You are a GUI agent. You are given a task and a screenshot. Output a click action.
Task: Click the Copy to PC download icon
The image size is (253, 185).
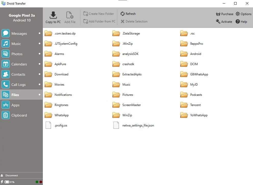tap(53, 15)
